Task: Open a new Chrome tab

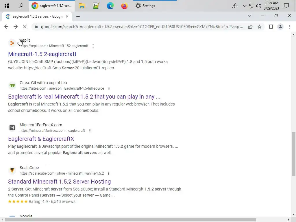Action: pos(78,16)
